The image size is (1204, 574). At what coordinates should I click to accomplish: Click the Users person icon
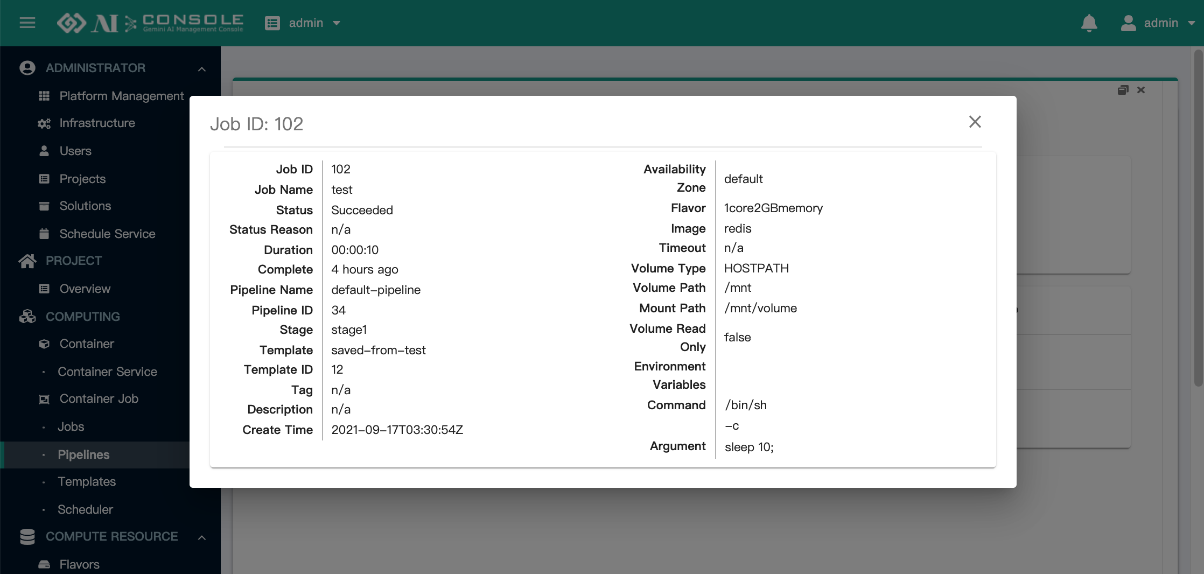[x=44, y=151]
